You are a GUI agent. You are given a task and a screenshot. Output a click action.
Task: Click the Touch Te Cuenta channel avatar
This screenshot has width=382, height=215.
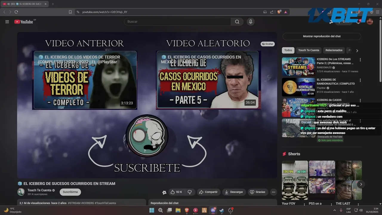tap(21, 192)
